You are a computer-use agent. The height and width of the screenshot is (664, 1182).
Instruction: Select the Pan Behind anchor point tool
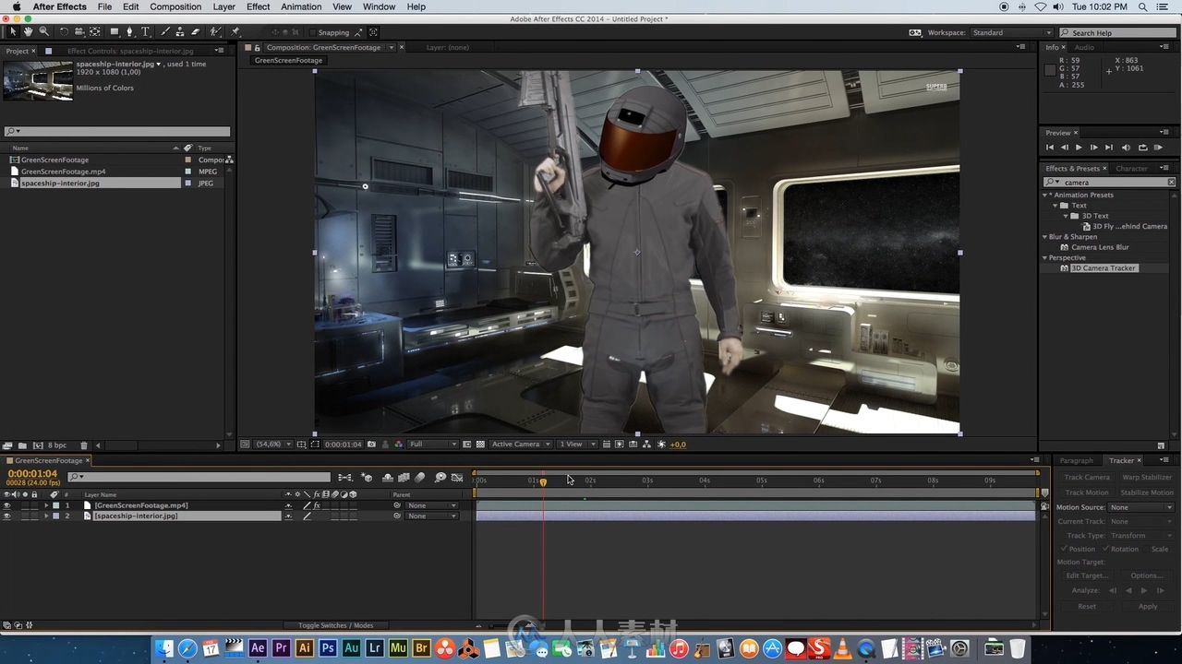pos(95,31)
